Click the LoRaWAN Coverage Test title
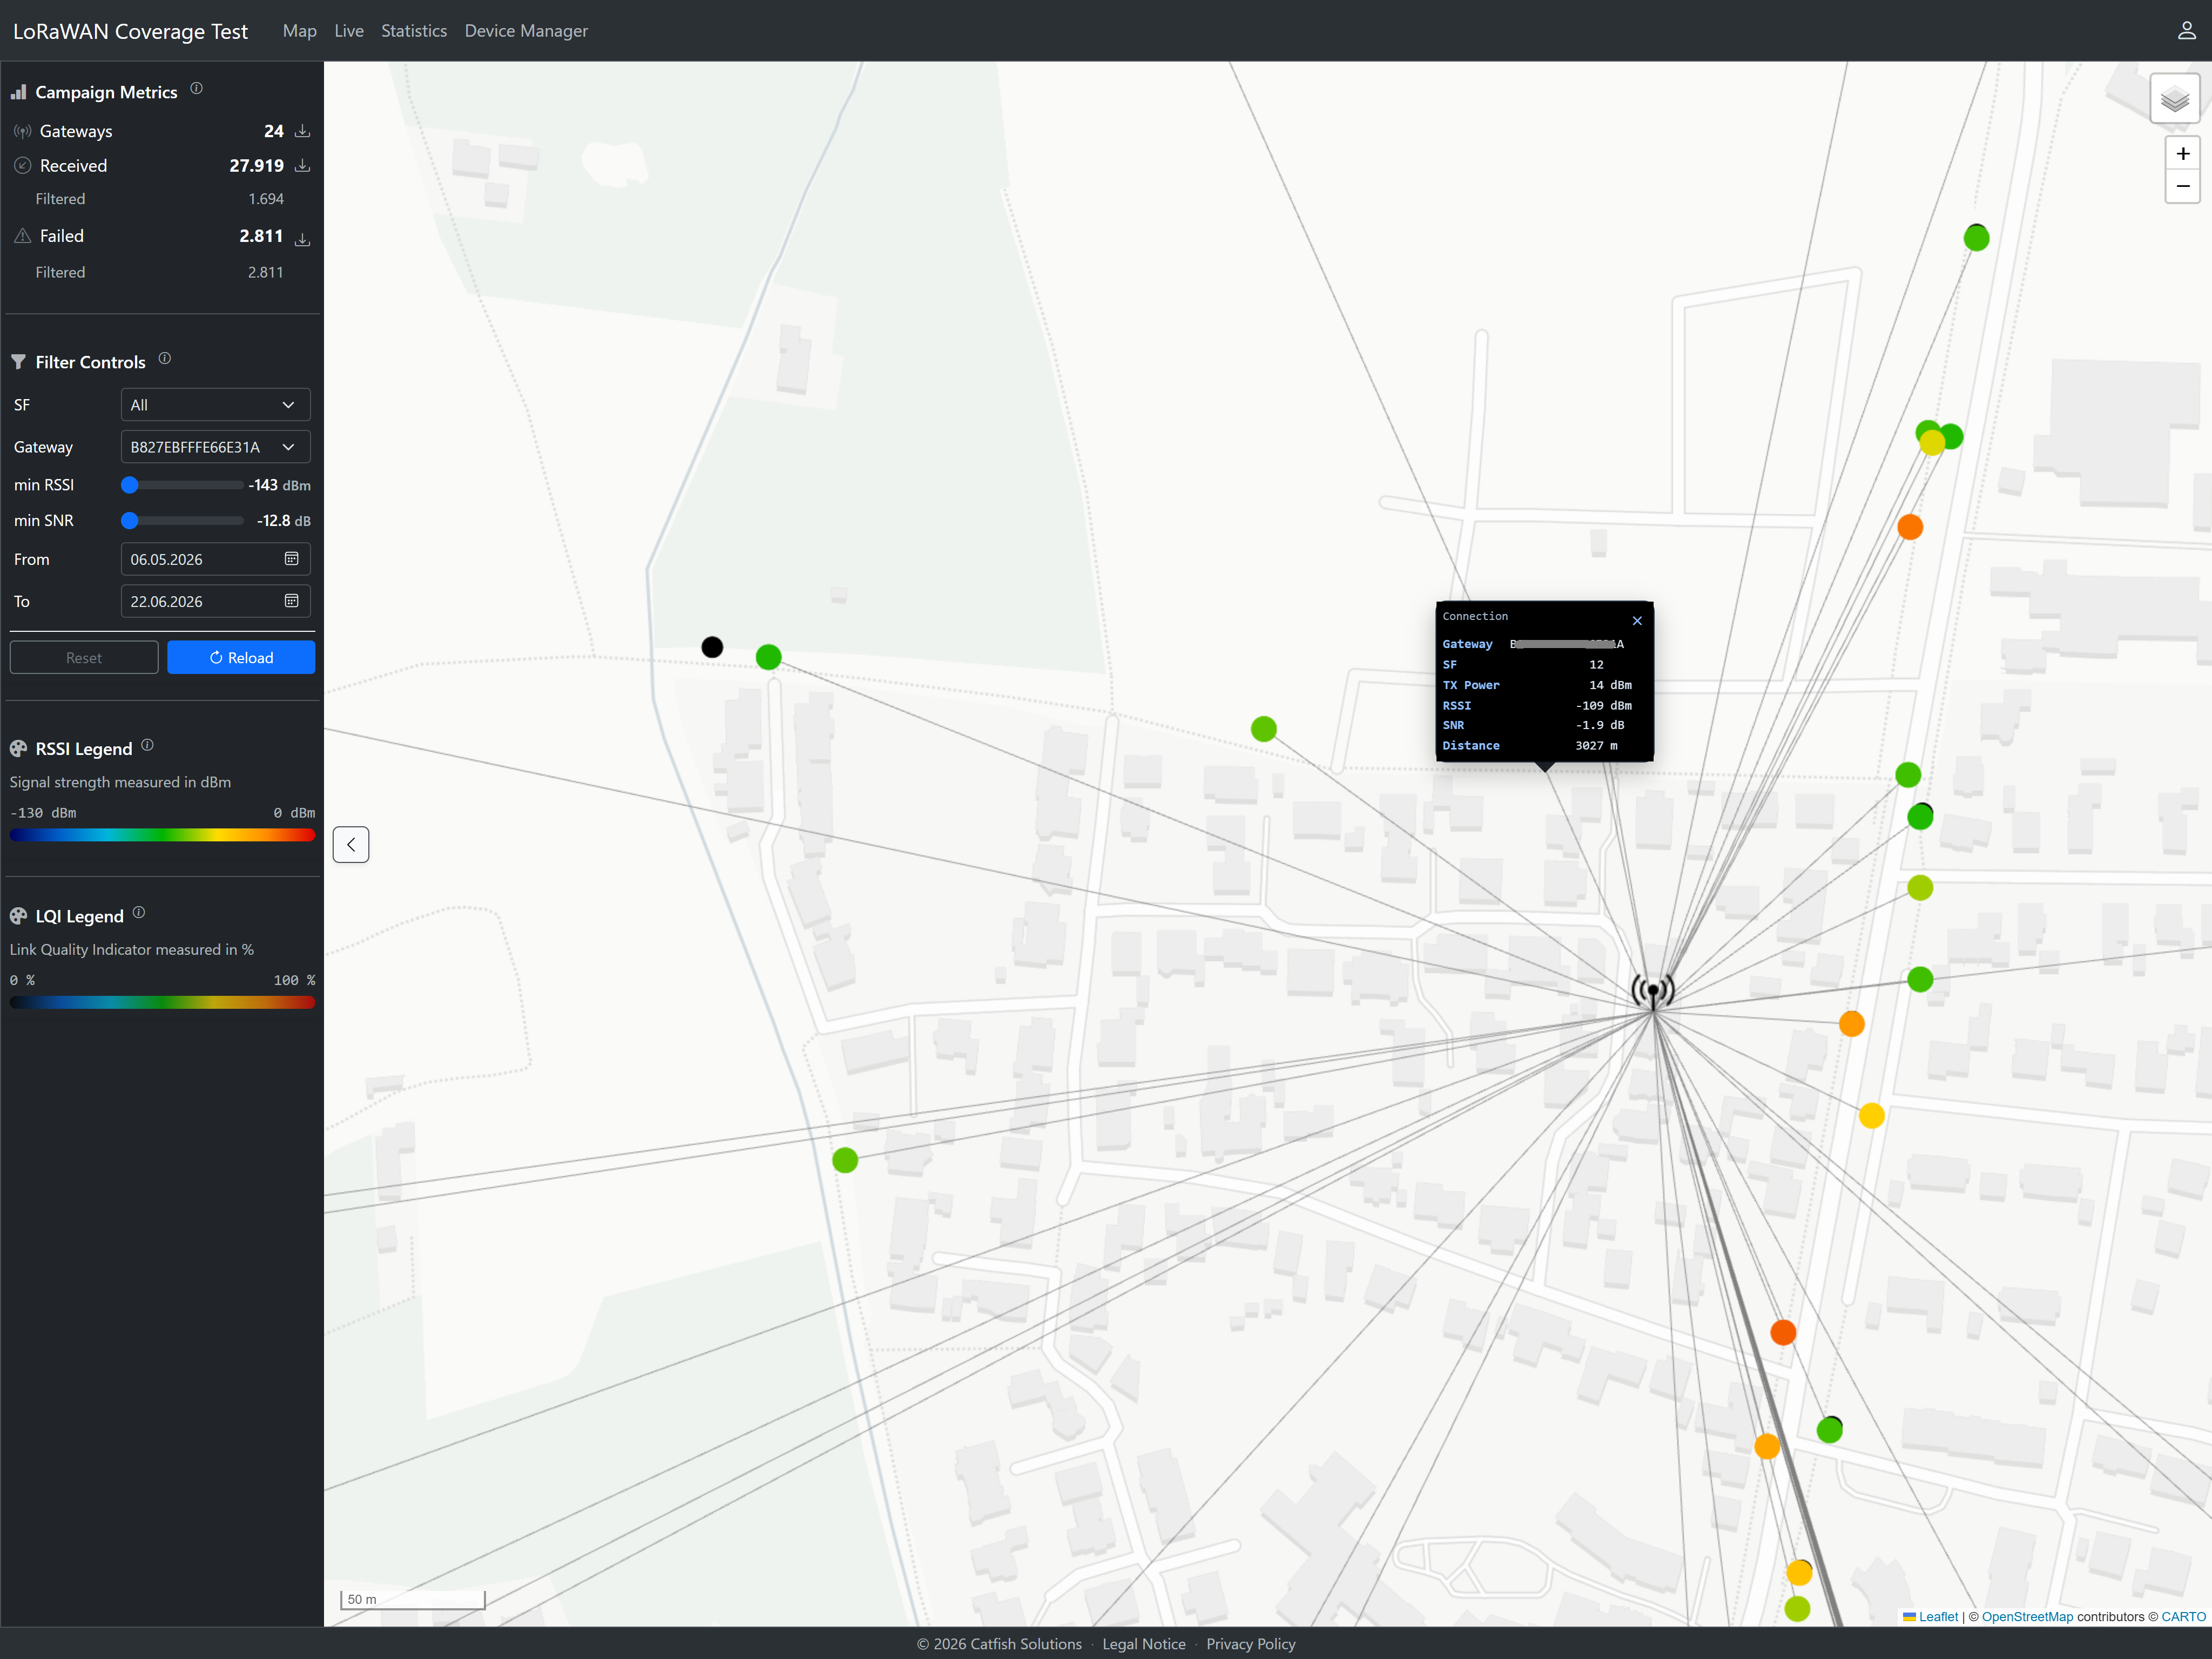 [130, 31]
